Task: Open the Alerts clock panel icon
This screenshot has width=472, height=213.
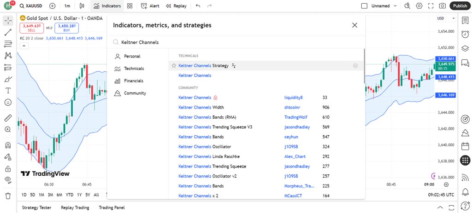Action: (465, 34)
